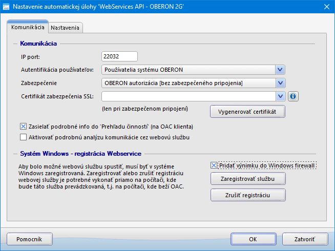Viewport: 335px width, 251px height.
Task: Uncheck 'Pridať výnimku do Windows firewall'
Action: [214, 165]
